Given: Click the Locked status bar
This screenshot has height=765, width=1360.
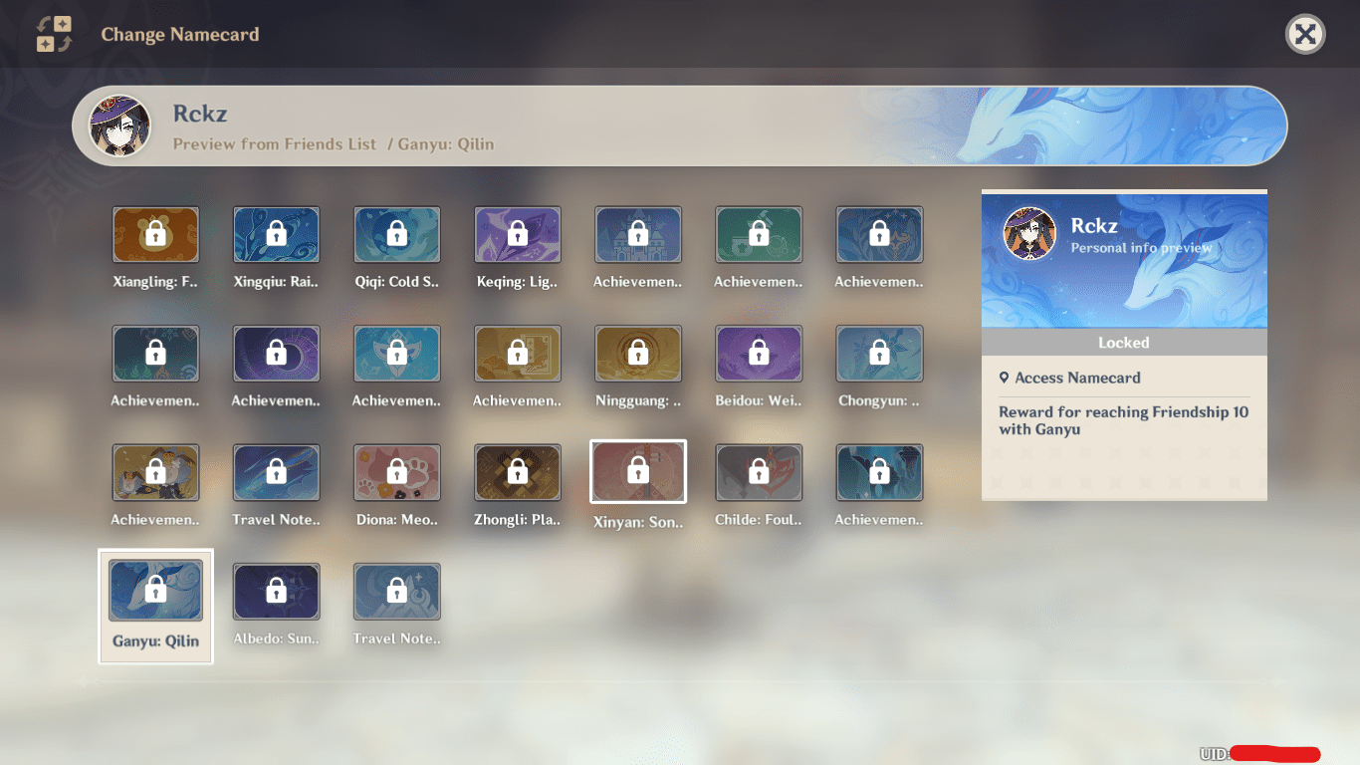Looking at the screenshot, I should [x=1124, y=343].
